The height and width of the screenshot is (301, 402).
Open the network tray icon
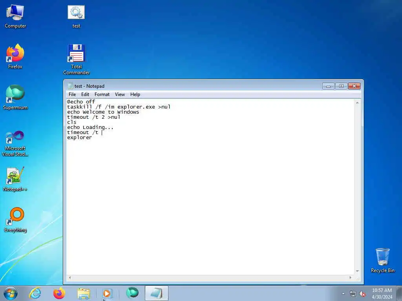pyautogui.click(x=353, y=294)
